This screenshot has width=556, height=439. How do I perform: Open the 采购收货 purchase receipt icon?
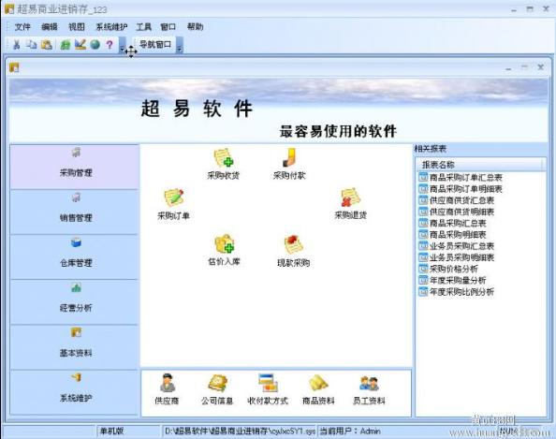tap(224, 164)
